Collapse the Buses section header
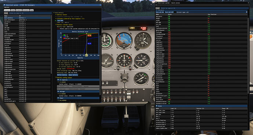 coord(201,106)
